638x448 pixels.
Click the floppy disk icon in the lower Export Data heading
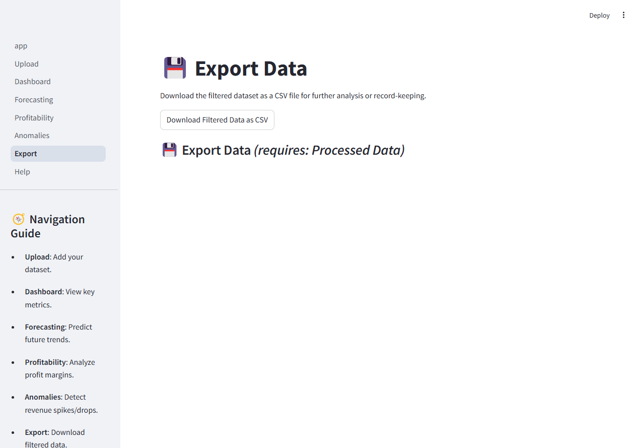[x=169, y=150]
